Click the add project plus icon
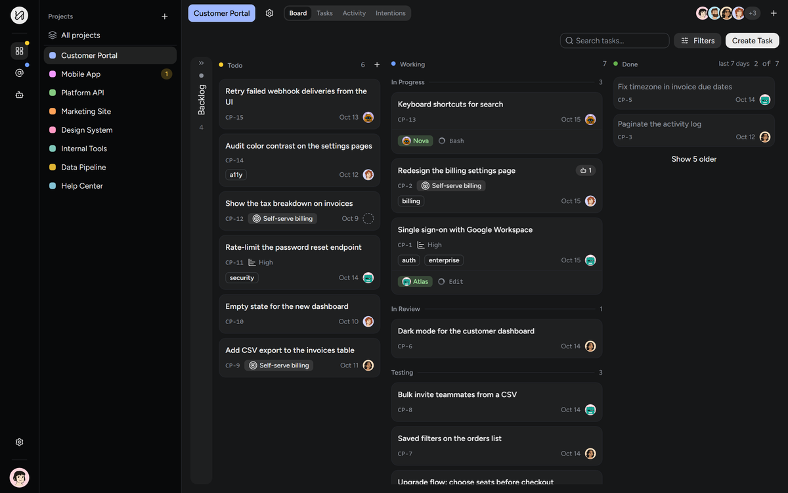This screenshot has height=493, width=788. point(165,16)
